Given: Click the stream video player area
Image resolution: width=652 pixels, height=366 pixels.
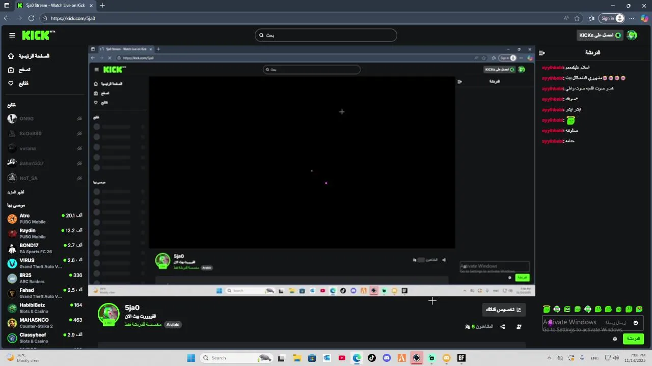Looking at the screenshot, I should click(311, 170).
